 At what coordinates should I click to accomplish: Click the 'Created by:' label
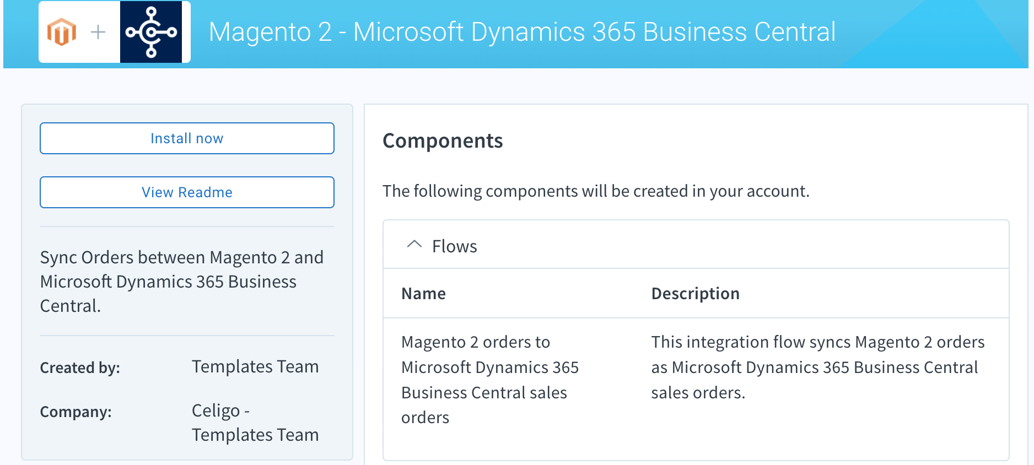pos(80,367)
